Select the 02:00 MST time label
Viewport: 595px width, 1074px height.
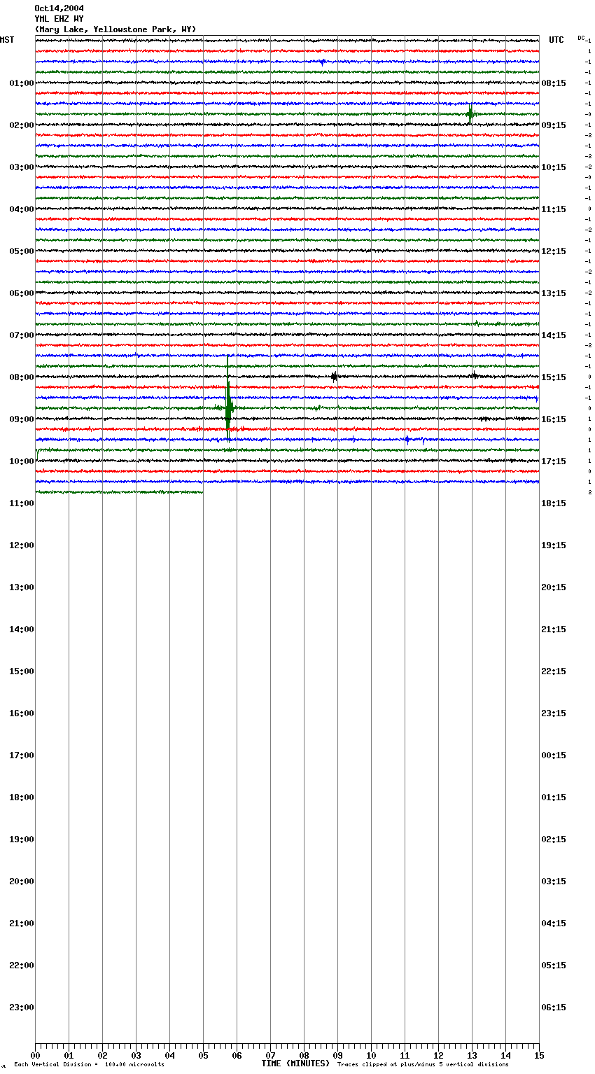[x=22, y=125]
